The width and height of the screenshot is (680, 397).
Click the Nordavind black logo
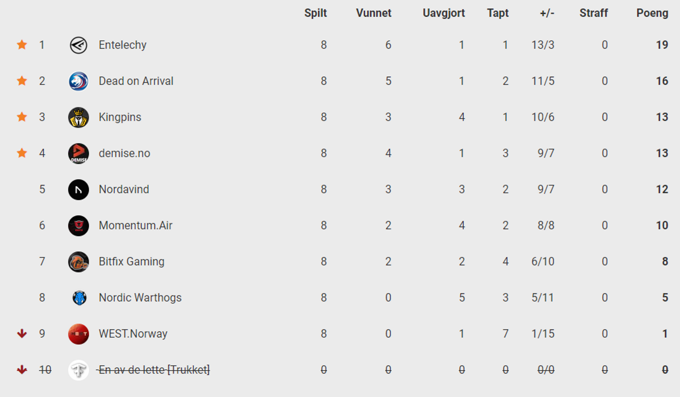coord(79,189)
